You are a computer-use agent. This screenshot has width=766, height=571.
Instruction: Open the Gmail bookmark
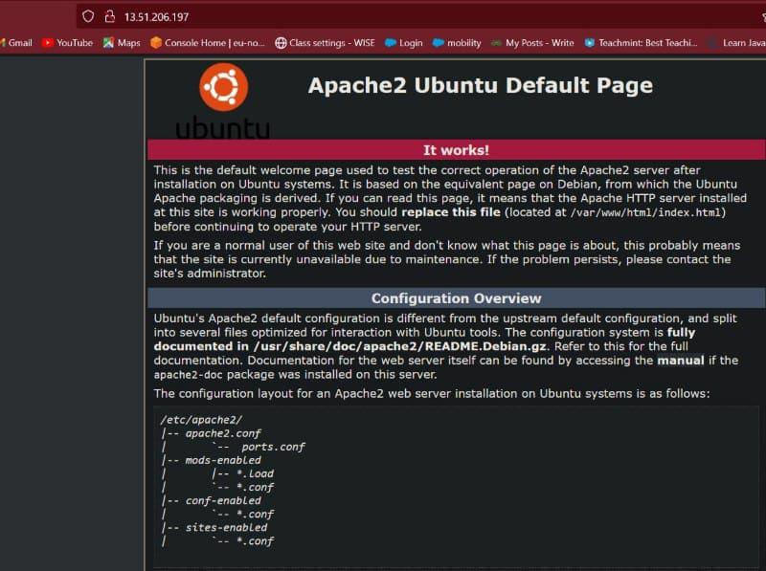pyautogui.click(x=16, y=43)
